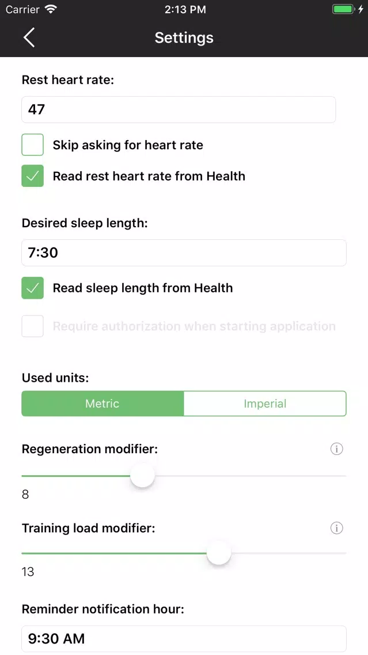Tap the Settings title in header
This screenshot has height=655, width=368.
coord(184,38)
